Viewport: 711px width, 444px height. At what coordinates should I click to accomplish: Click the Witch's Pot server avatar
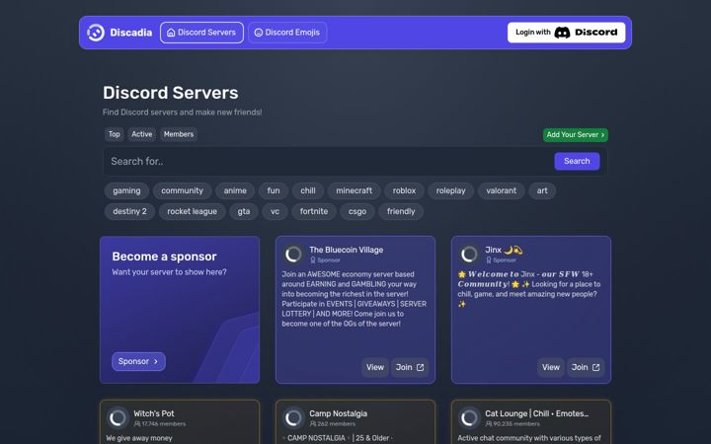(x=118, y=418)
